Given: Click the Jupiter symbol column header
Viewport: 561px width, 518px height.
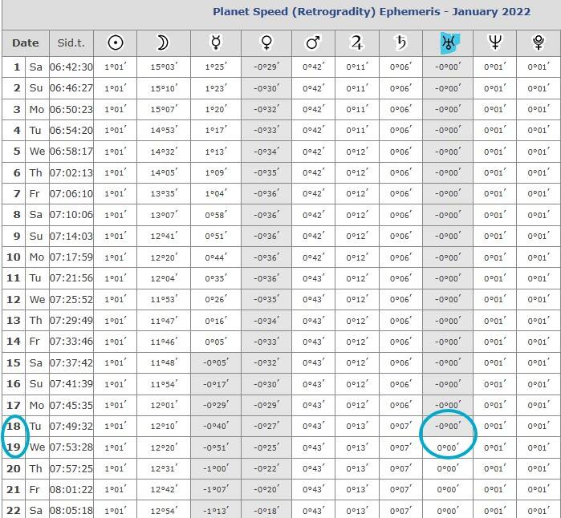Looking at the screenshot, I should (357, 42).
